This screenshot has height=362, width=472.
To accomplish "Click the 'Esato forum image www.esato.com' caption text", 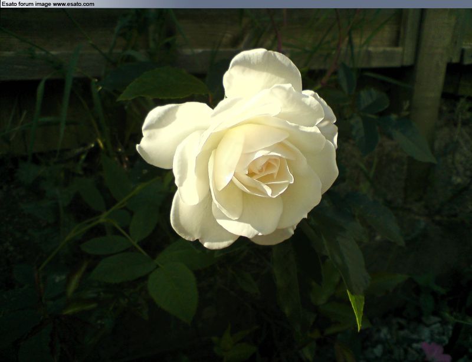I will click(x=48, y=4).
